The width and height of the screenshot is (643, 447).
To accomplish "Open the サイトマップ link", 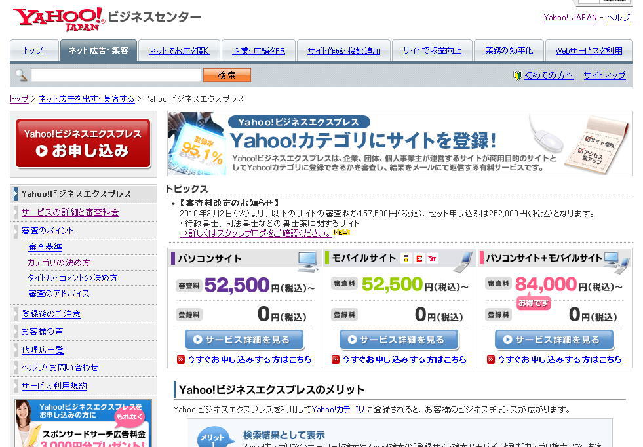I will (x=604, y=75).
